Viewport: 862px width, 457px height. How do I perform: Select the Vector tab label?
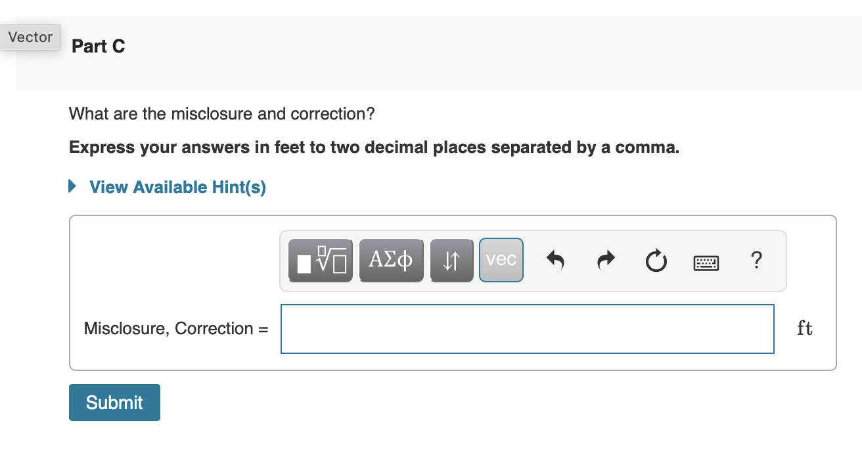[x=30, y=37]
